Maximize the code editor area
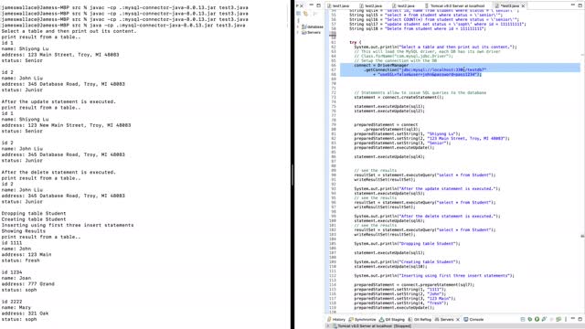This screenshot has width=585, height=329. 580,5
